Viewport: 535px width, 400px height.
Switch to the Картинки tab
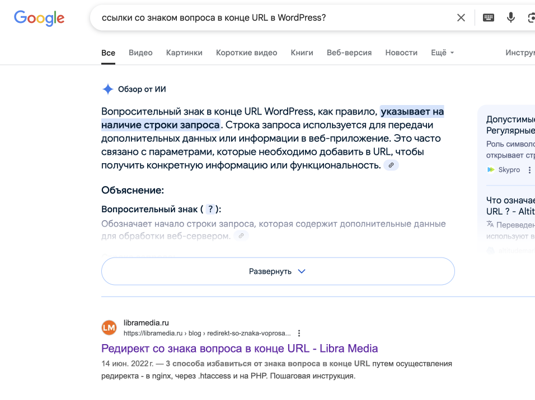coord(184,53)
